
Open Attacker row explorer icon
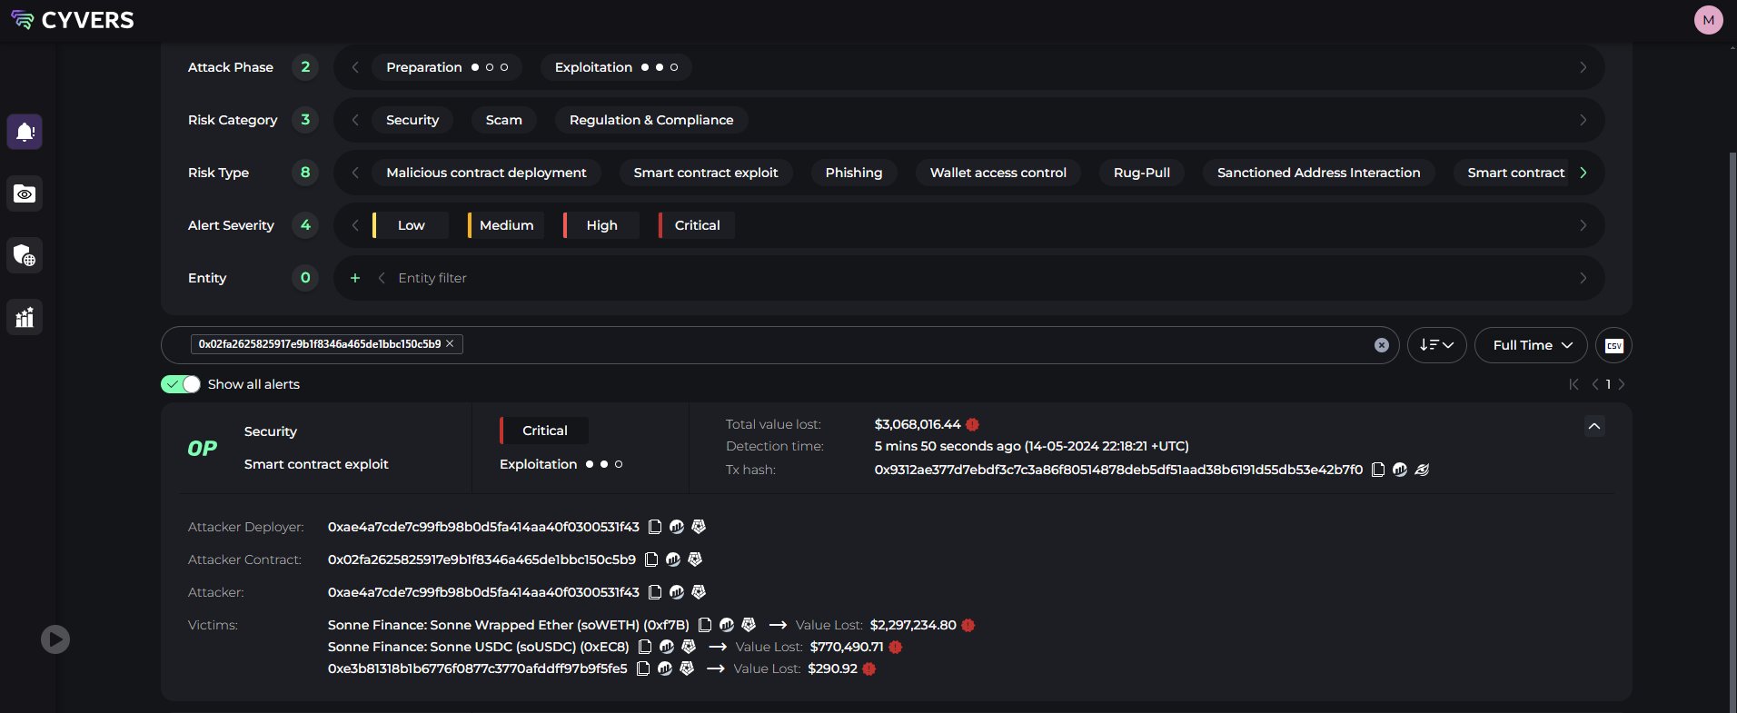click(x=677, y=592)
